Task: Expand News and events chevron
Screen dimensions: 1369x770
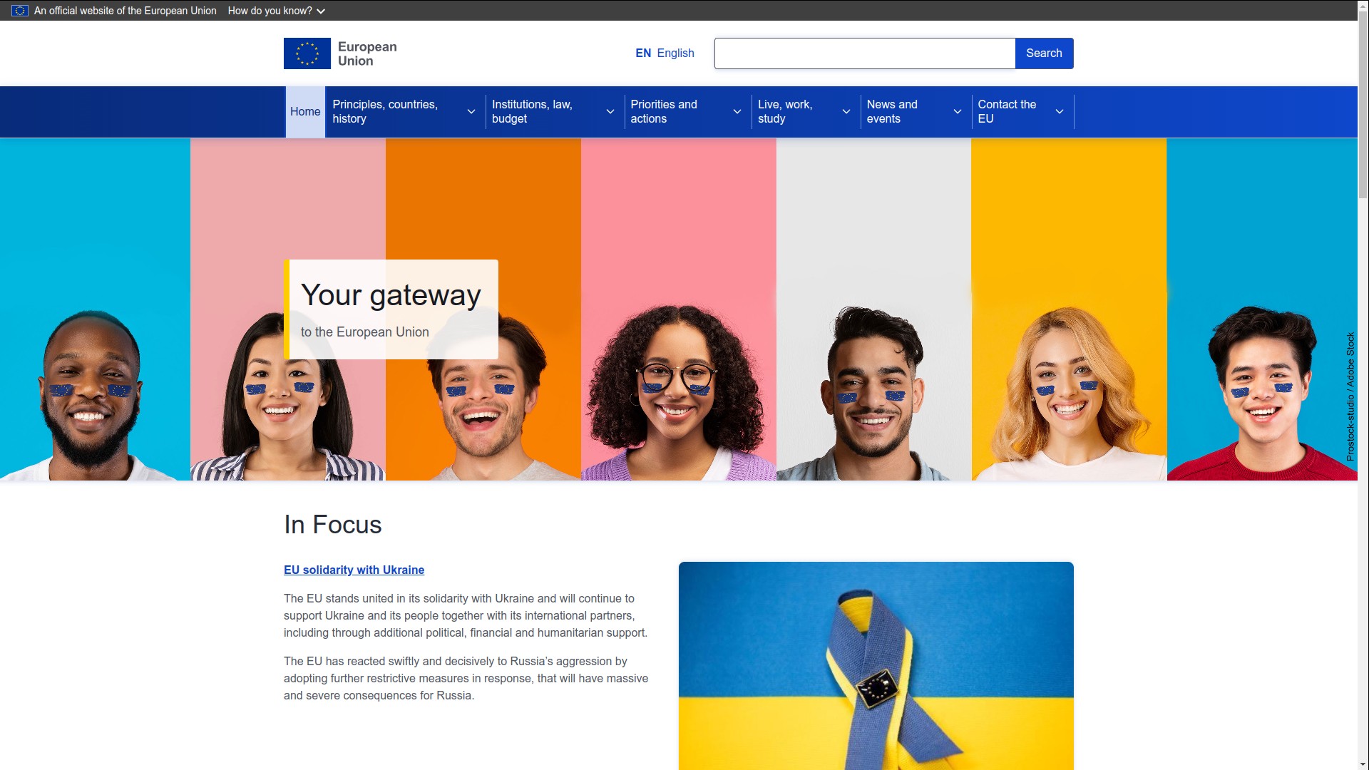Action: click(958, 112)
